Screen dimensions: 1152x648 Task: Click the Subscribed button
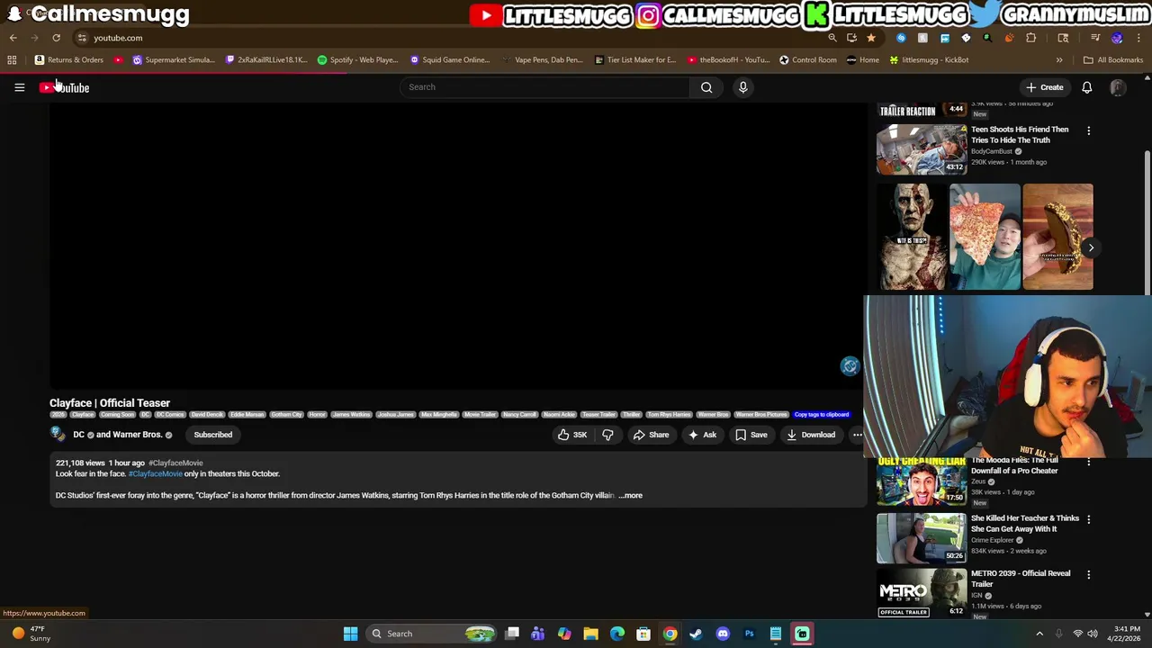213,435
